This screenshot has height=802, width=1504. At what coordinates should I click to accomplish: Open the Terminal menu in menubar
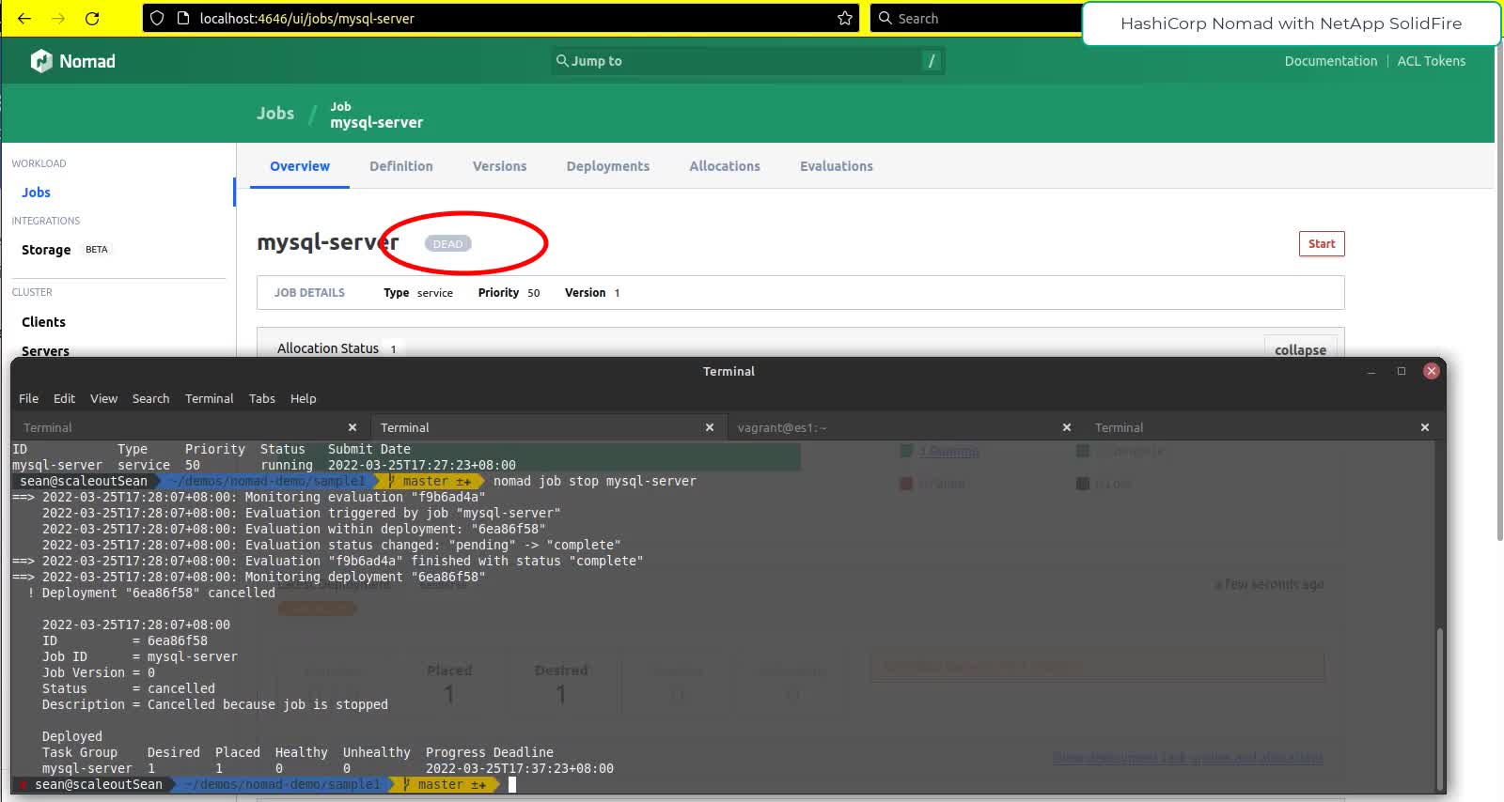209,398
